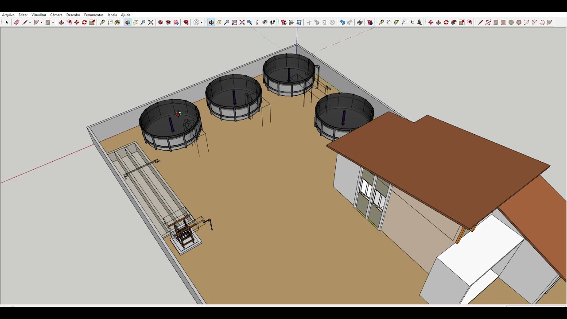Open the Ferramentas menu

click(x=93, y=15)
